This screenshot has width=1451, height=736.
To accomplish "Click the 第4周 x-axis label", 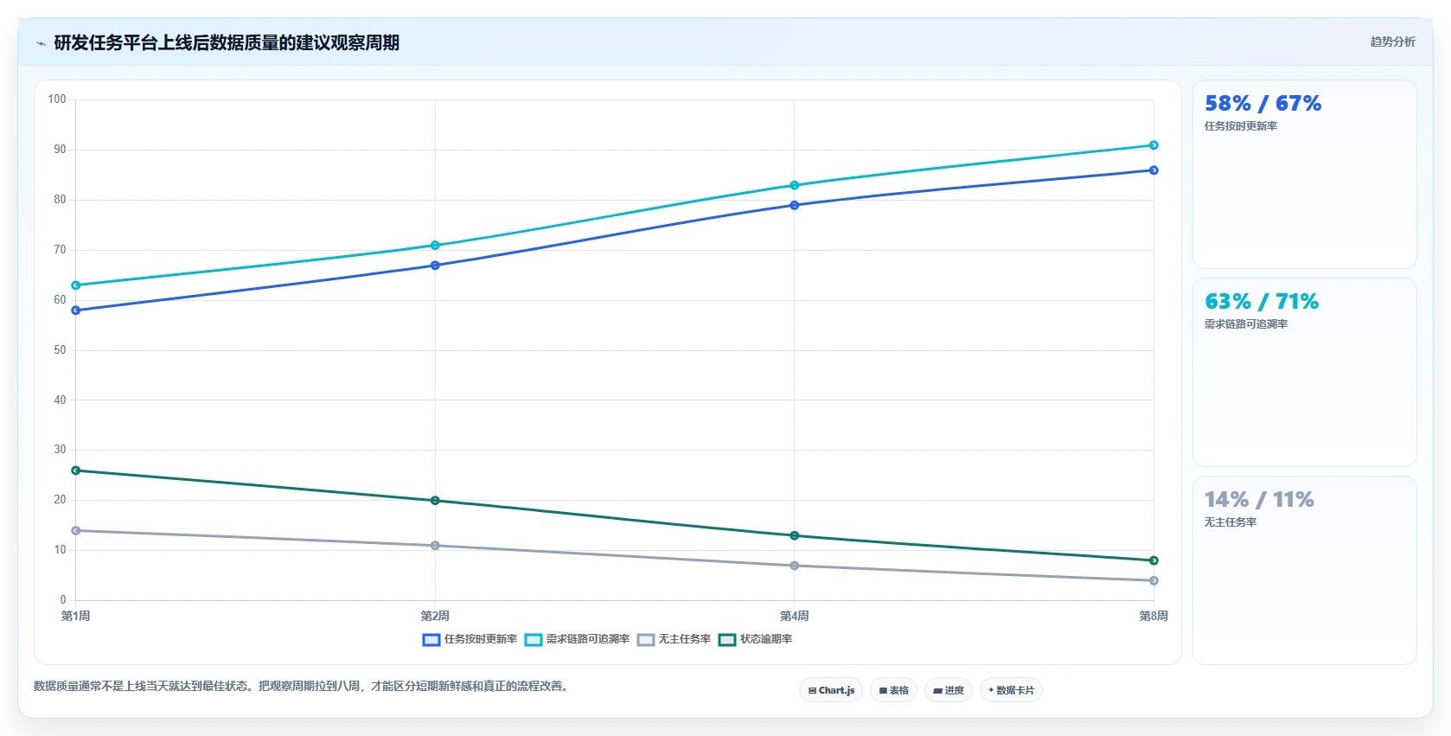I will point(795,616).
